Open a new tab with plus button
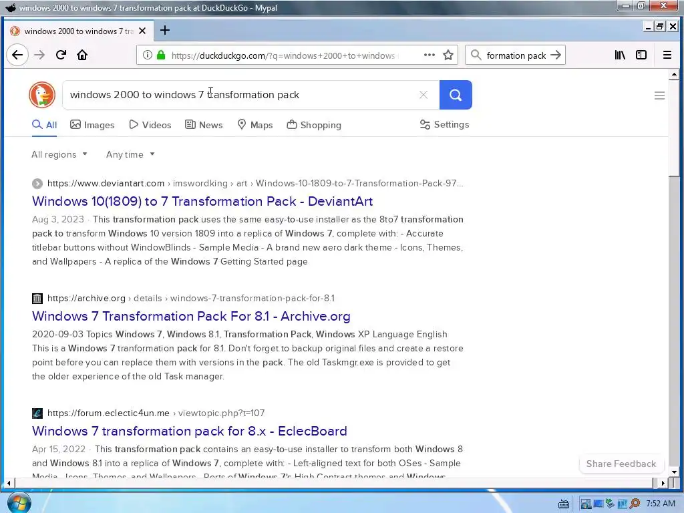684x513 pixels. click(165, 31)
